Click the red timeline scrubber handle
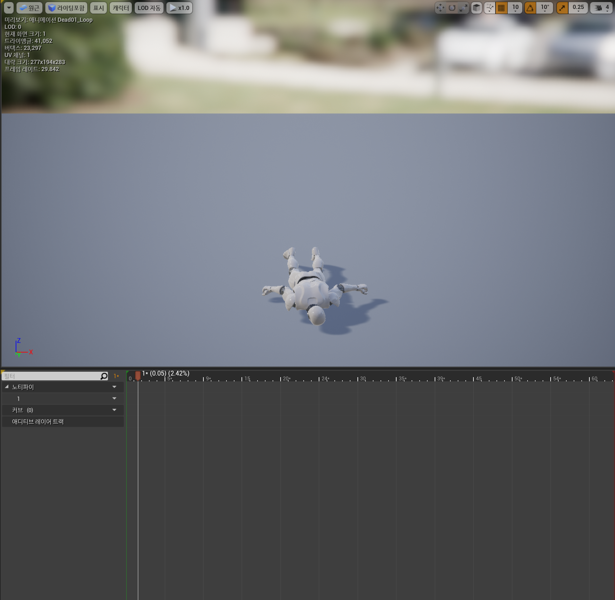 (x=138, y=375)
